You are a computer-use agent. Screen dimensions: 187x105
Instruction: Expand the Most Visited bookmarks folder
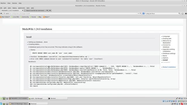(x=5, y=17)
